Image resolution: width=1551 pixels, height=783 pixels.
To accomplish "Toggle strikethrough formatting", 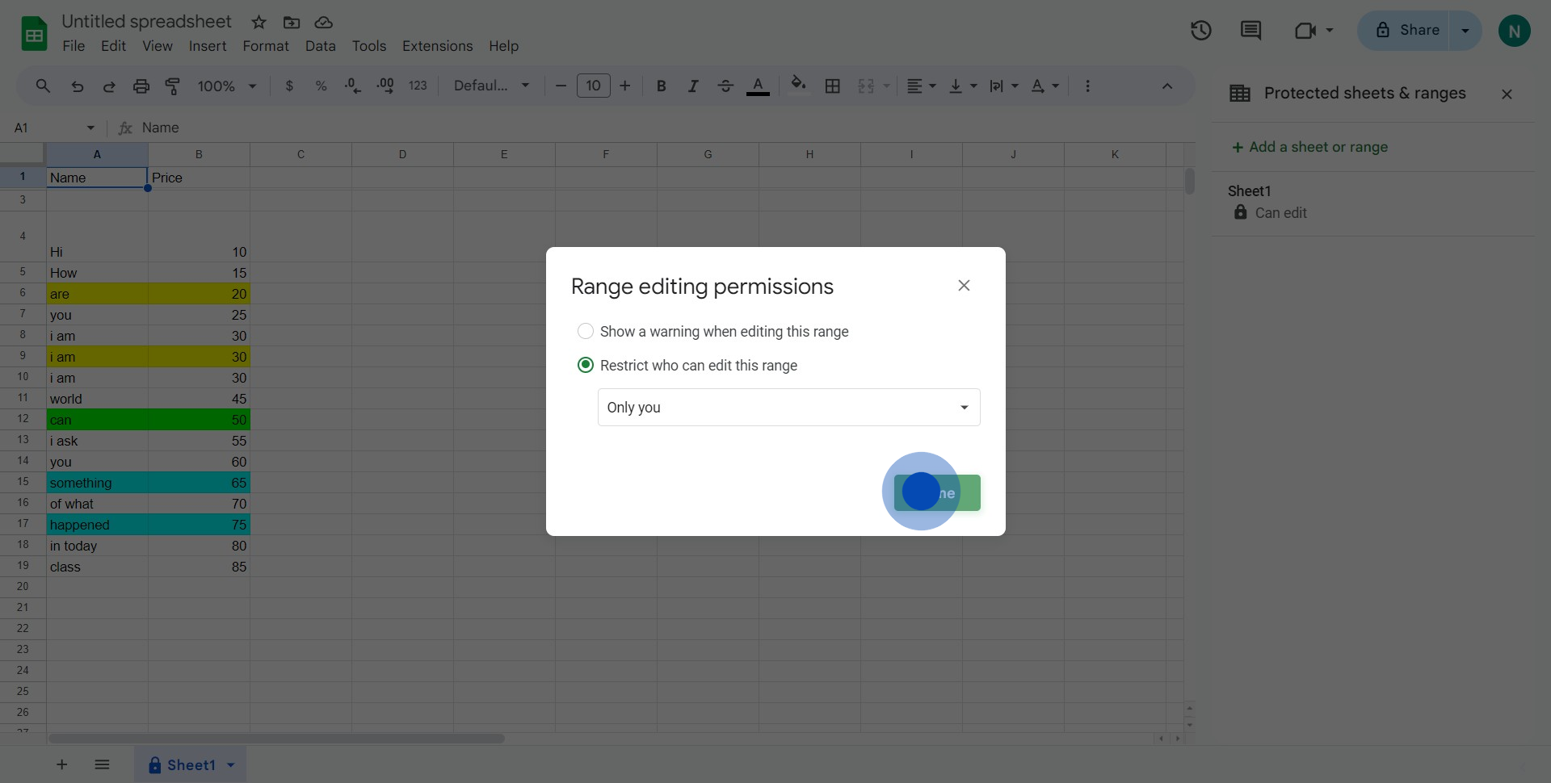I will [725, 86].
